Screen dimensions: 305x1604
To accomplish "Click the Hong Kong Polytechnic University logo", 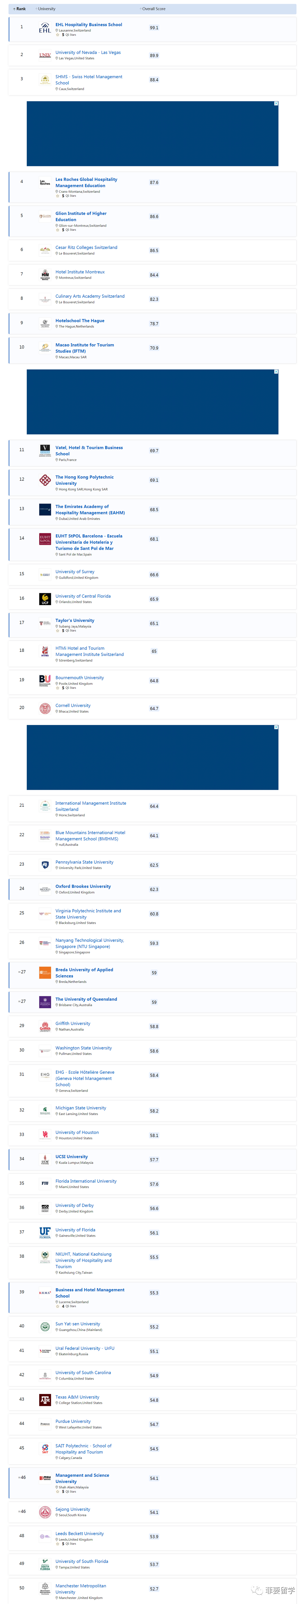I will point(45,480).
